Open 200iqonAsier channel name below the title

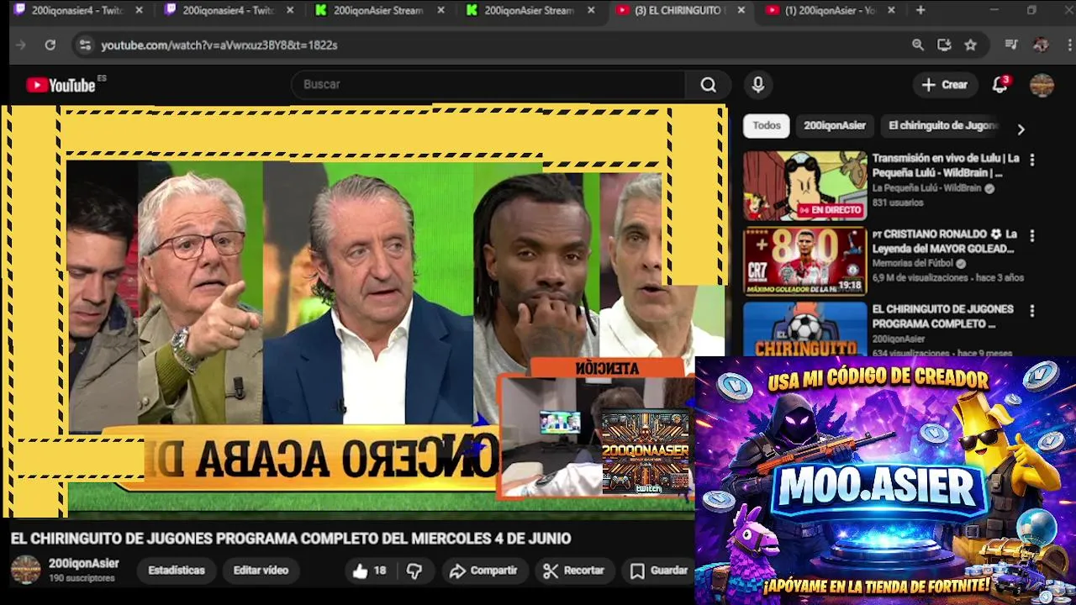[84, 564]
